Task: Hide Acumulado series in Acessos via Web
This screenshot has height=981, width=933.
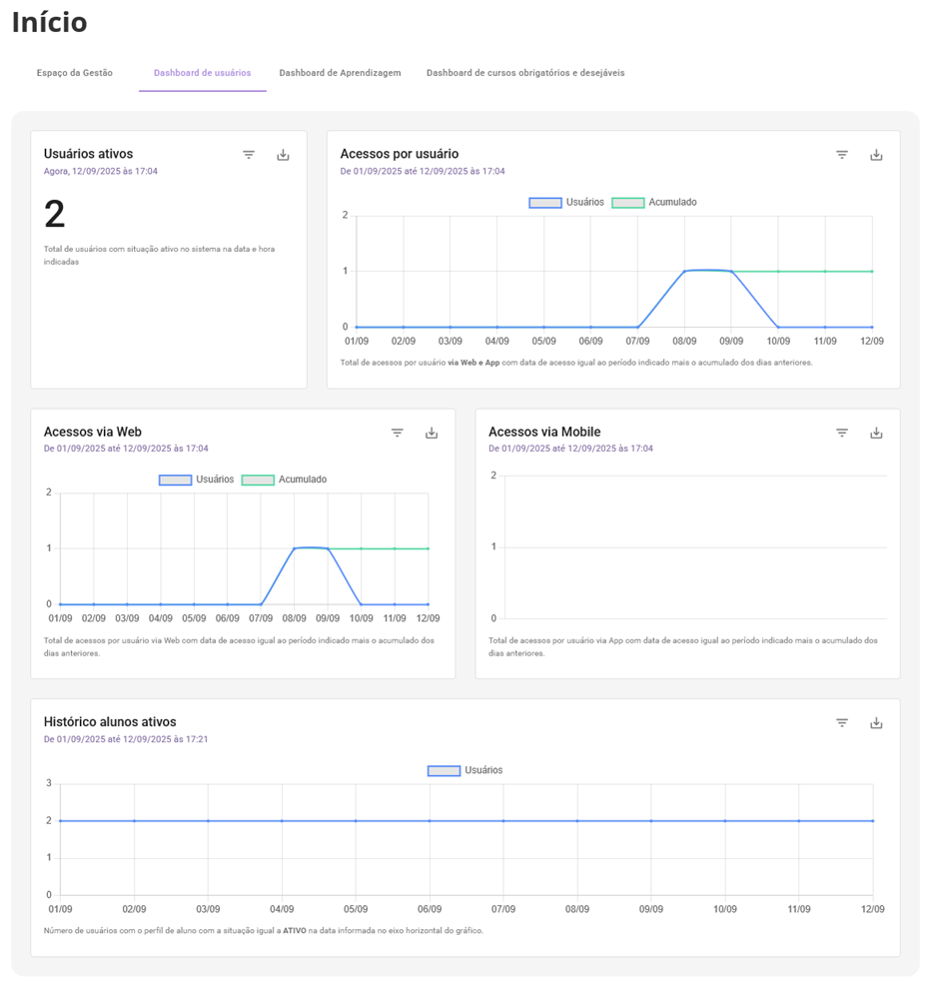Action: click(285, 481)
